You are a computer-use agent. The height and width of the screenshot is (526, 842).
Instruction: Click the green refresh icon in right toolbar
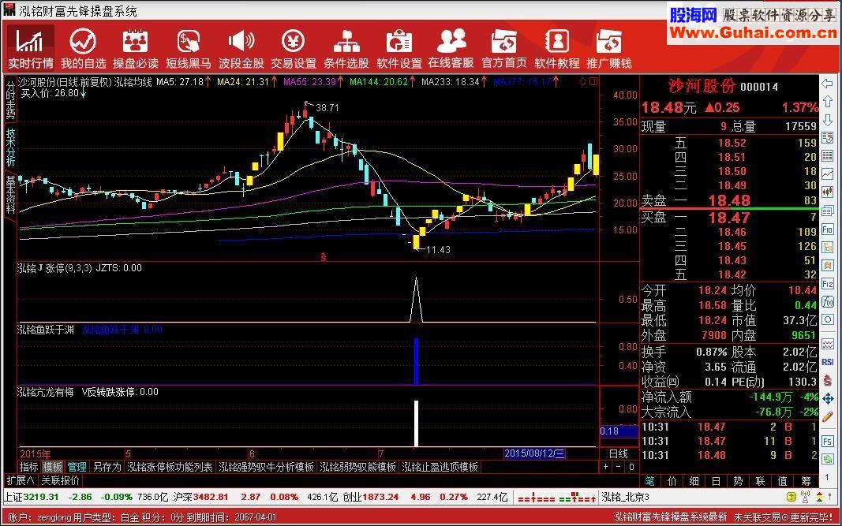coord(827,458)
